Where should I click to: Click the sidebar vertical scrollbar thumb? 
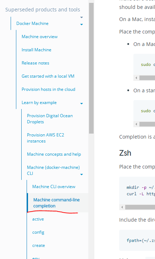tap(91, 68)
